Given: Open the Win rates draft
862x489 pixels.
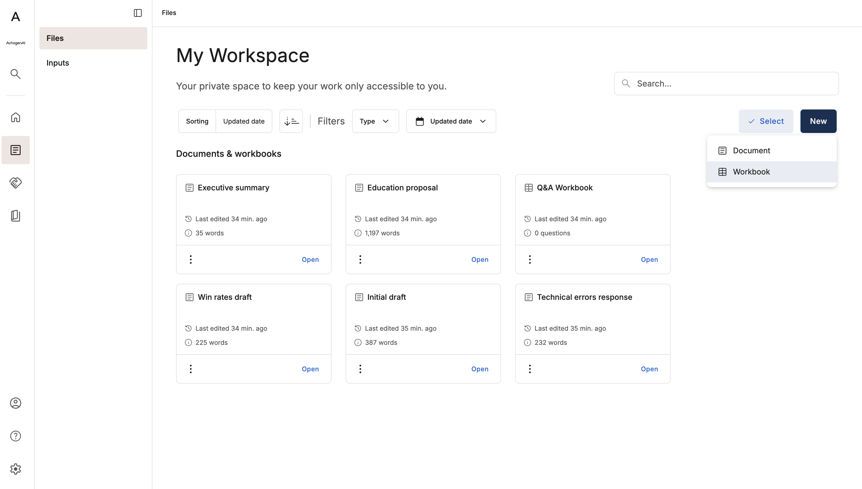Looking at the screenshot, I should pyautogui.click(x=310, y=369).
